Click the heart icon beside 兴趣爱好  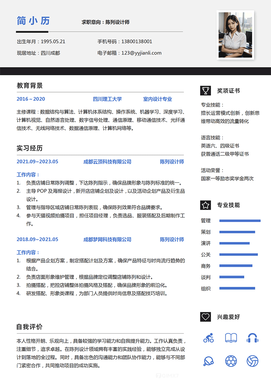click(x=205, y=317)
